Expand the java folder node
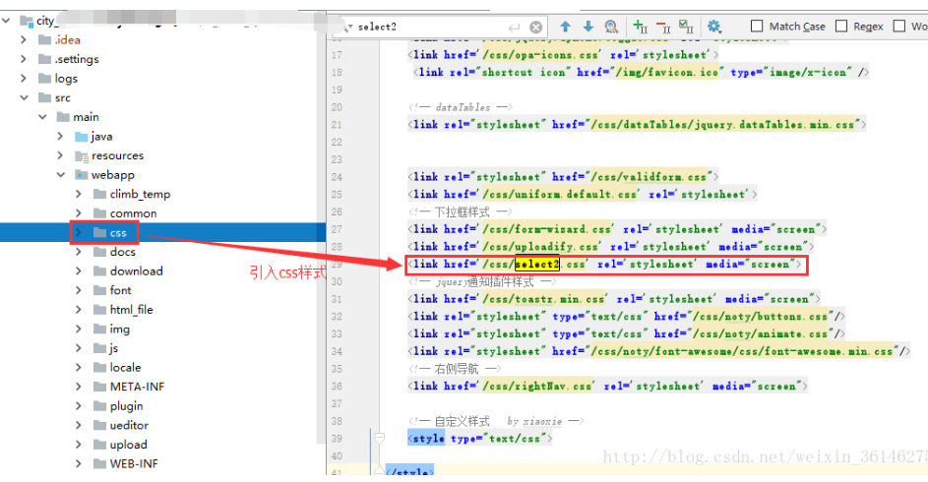 [61, 137]
